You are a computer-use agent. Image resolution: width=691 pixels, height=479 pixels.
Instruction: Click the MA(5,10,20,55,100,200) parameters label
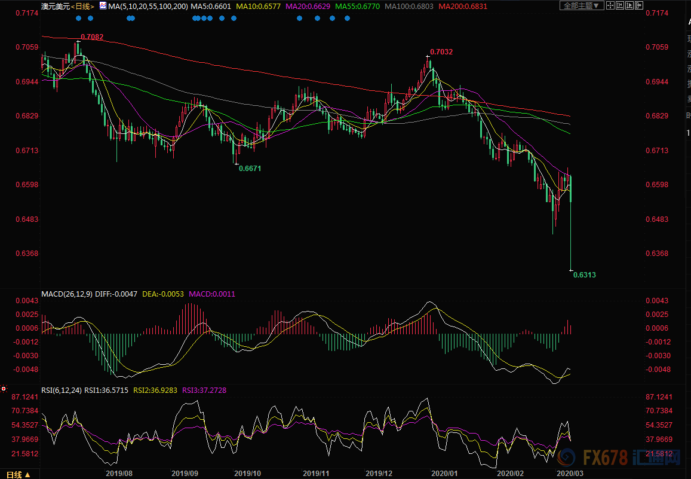pyautogui.click(x=148, y=6)
